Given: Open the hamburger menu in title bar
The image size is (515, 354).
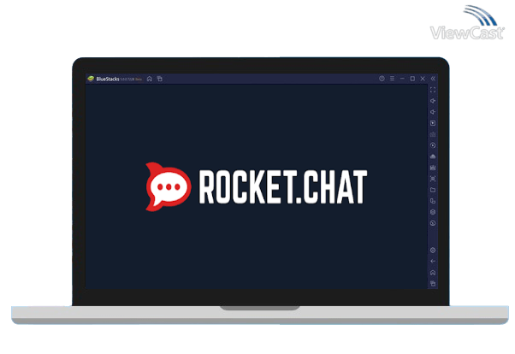Looking at the screenshot, I should pos(392,79).
